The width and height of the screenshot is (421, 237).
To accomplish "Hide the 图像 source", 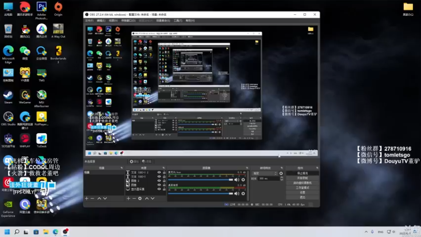I will [159, 185].
